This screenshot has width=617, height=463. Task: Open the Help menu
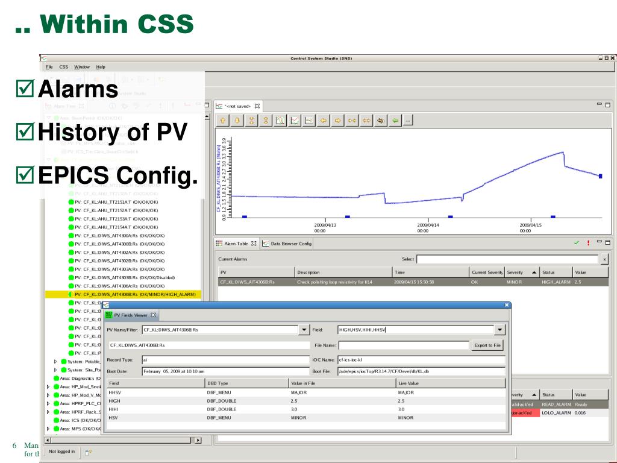[101, 67]
